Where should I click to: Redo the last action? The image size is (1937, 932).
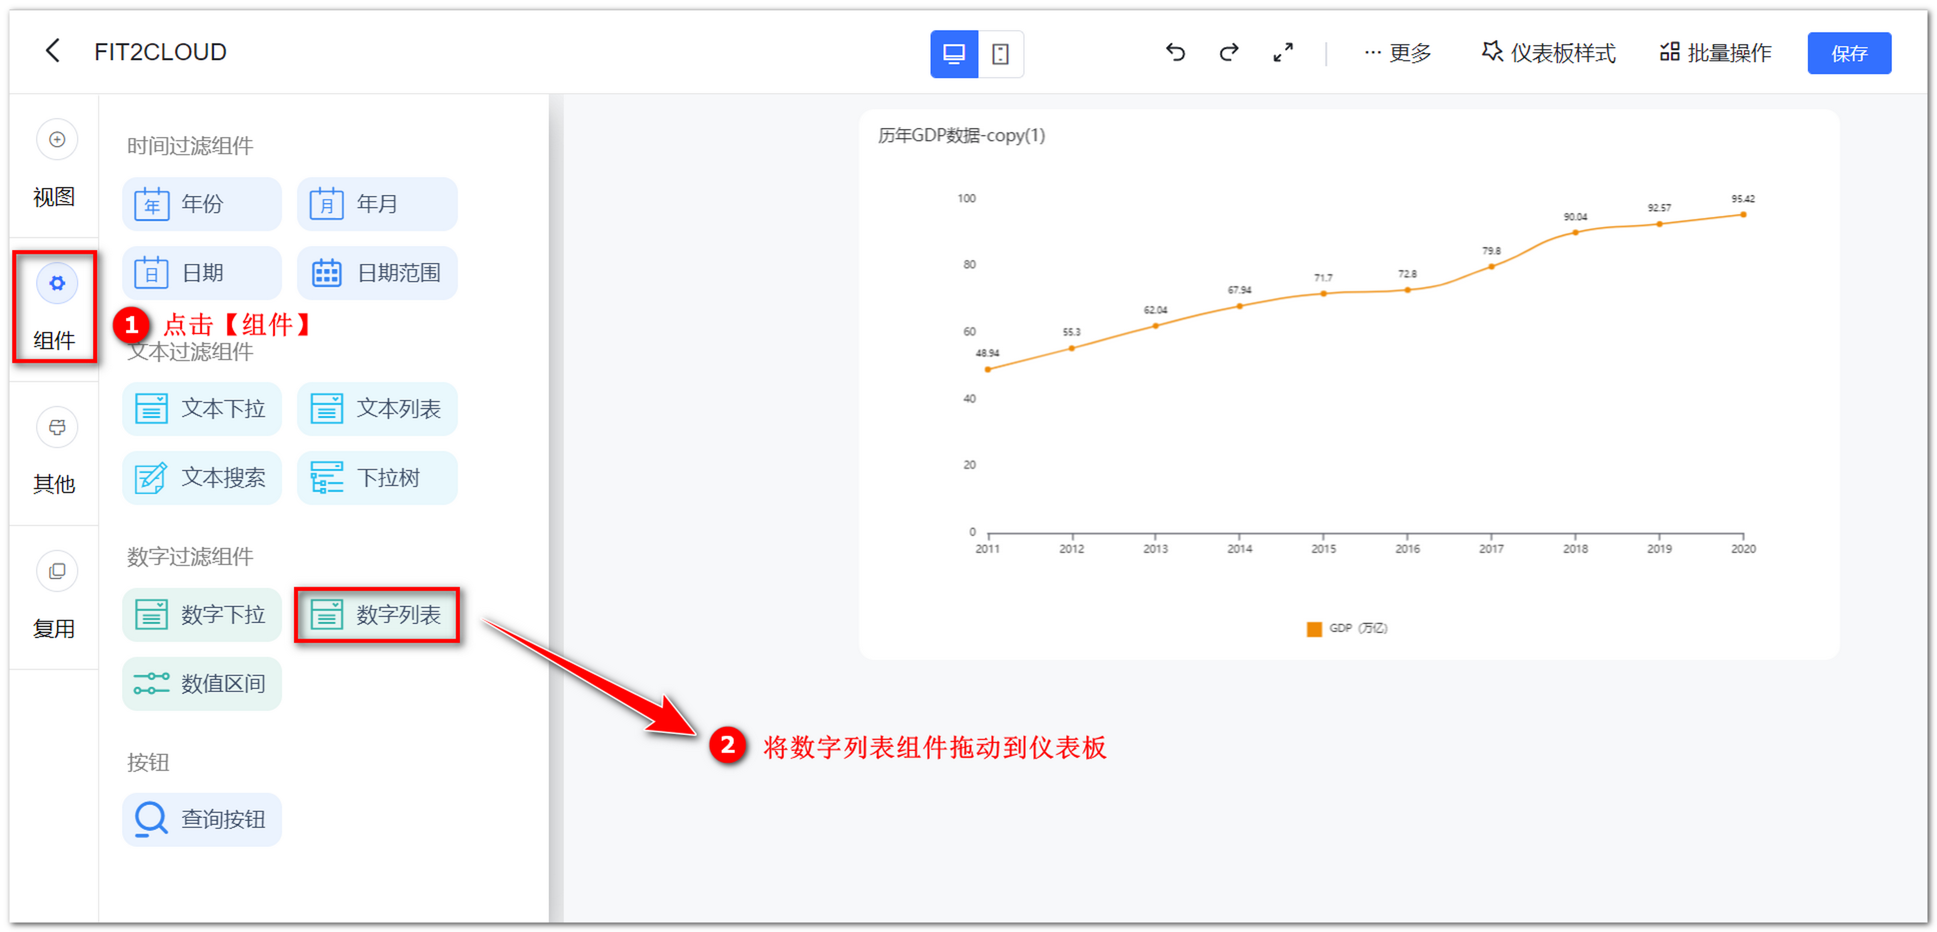click(x=1229, y=52)
